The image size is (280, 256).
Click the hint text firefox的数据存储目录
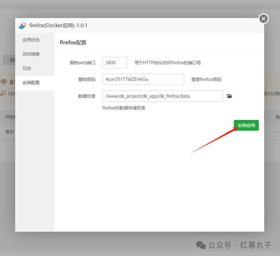tap(124, 108)
